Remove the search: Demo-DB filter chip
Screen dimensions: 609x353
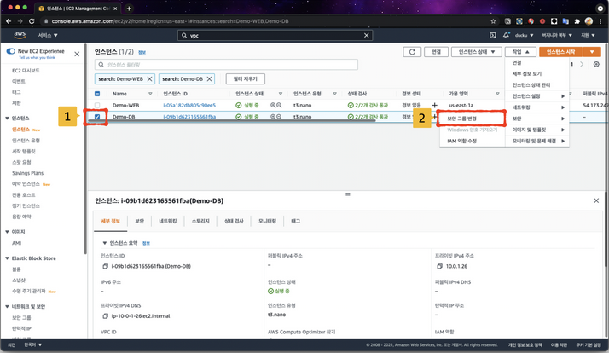pyautogui.click(x=209, y=78)
